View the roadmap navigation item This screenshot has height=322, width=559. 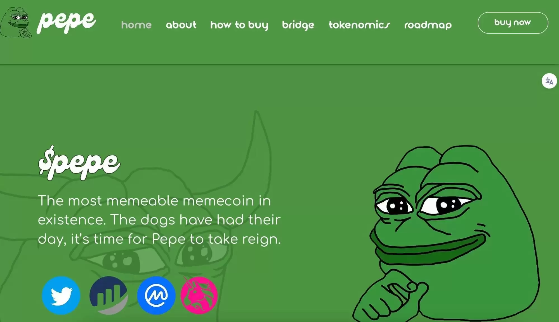tap(428, 25)
